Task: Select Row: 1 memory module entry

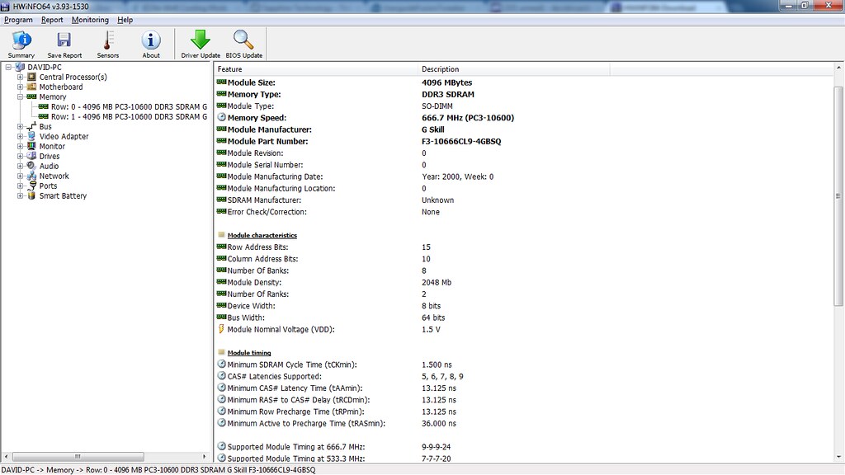Action: [x=128, y=117]
